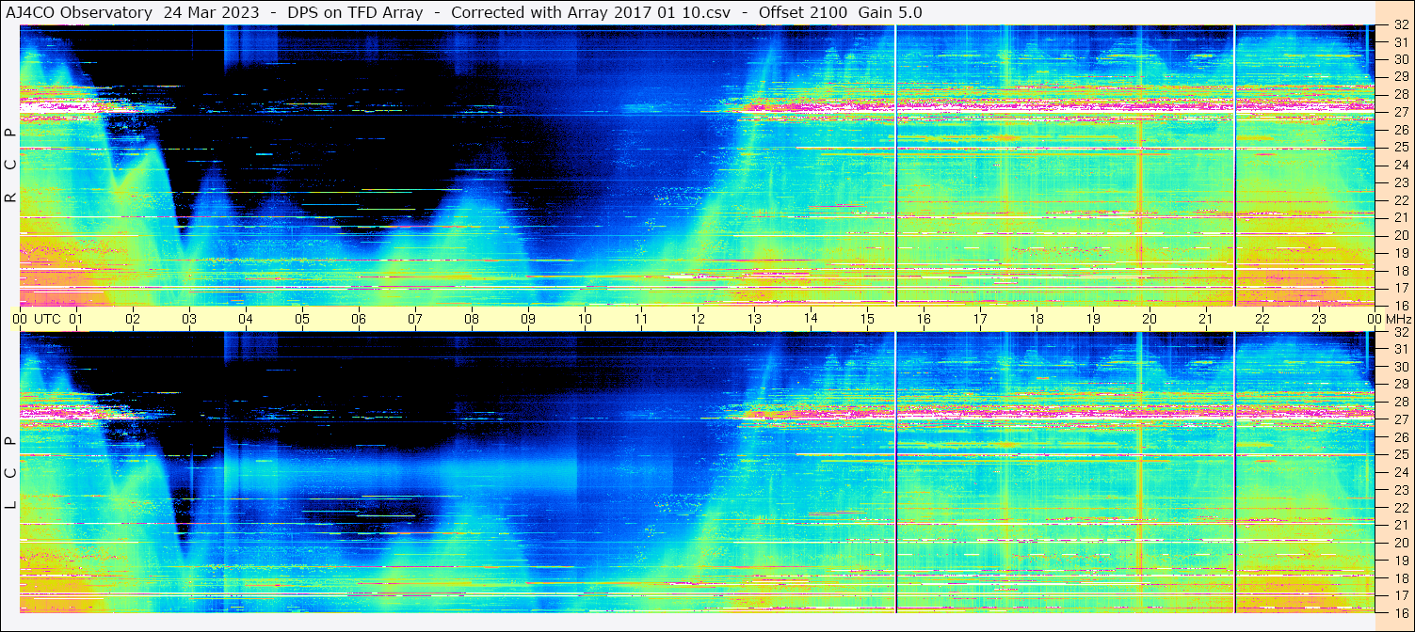Click the '00 UTC' time axis label

point(36,319)
